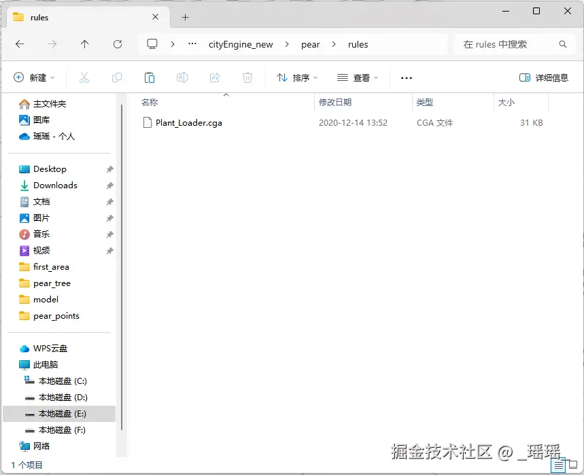Open the three-dot more options menu
The height and width of the screenshot is (475, 584).
pyautogui.click(x=407, y=77)
